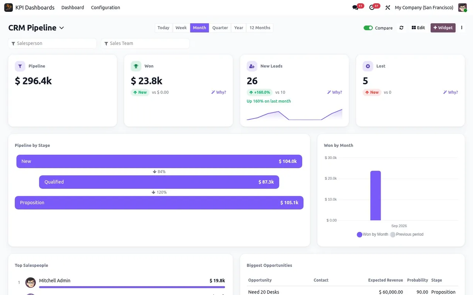473x295 pixels.
Task: Open the Configuration menu
Action: pos(105,7)
